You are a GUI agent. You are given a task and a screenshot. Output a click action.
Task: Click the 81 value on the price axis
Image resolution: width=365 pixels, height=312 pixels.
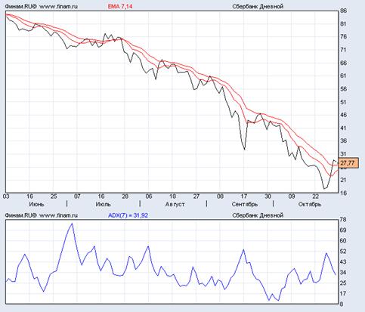coord(344,24)
